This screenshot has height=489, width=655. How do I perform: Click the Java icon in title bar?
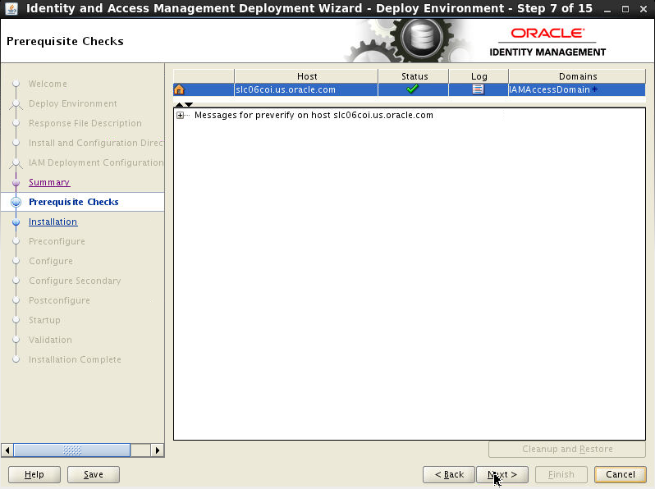pyautogui.click(x=11, y=8)
